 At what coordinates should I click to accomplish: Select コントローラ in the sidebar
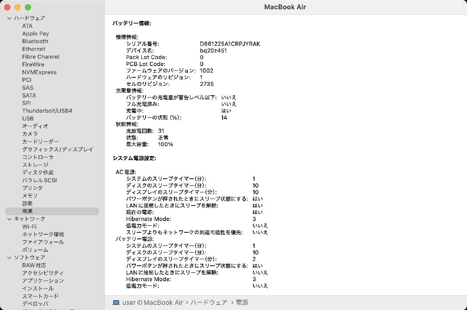point(38,157)
